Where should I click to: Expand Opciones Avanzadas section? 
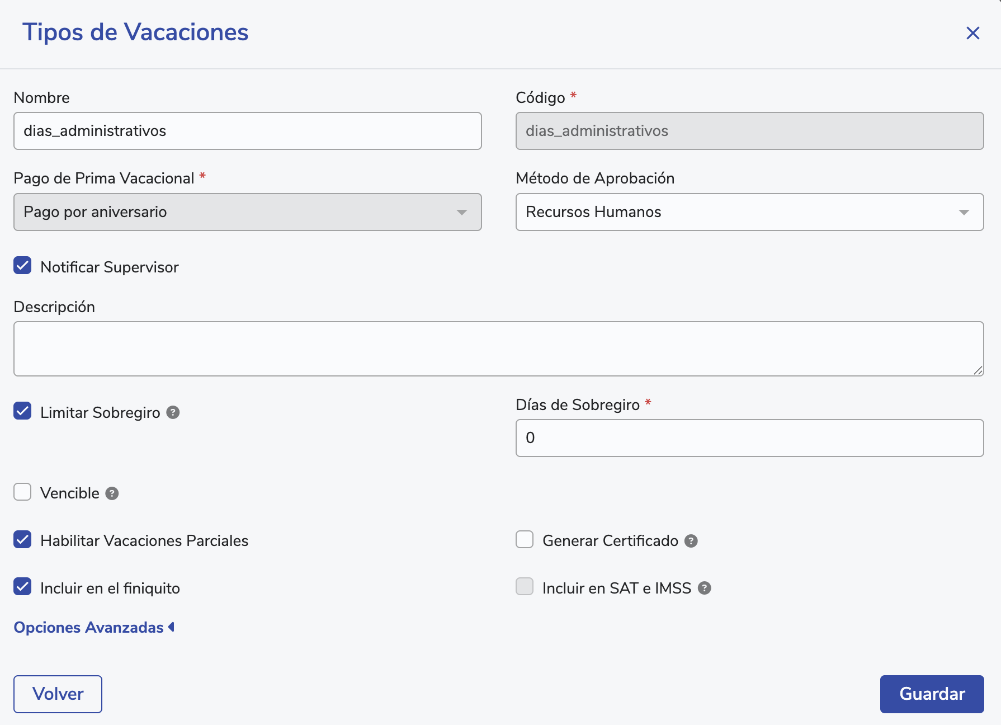(x=94, y=628)
